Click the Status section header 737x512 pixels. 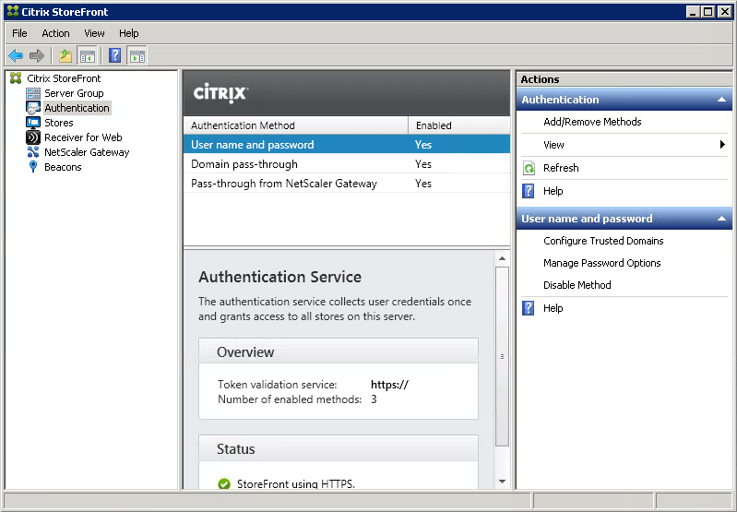[339, 448]
